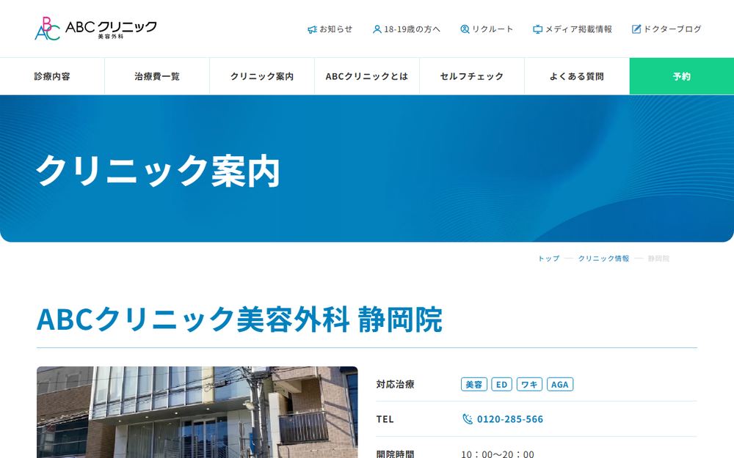The width and height of the screenshot is (734, 458).
Task: Open the セルフチェック menu item
Action: (471, 76)
